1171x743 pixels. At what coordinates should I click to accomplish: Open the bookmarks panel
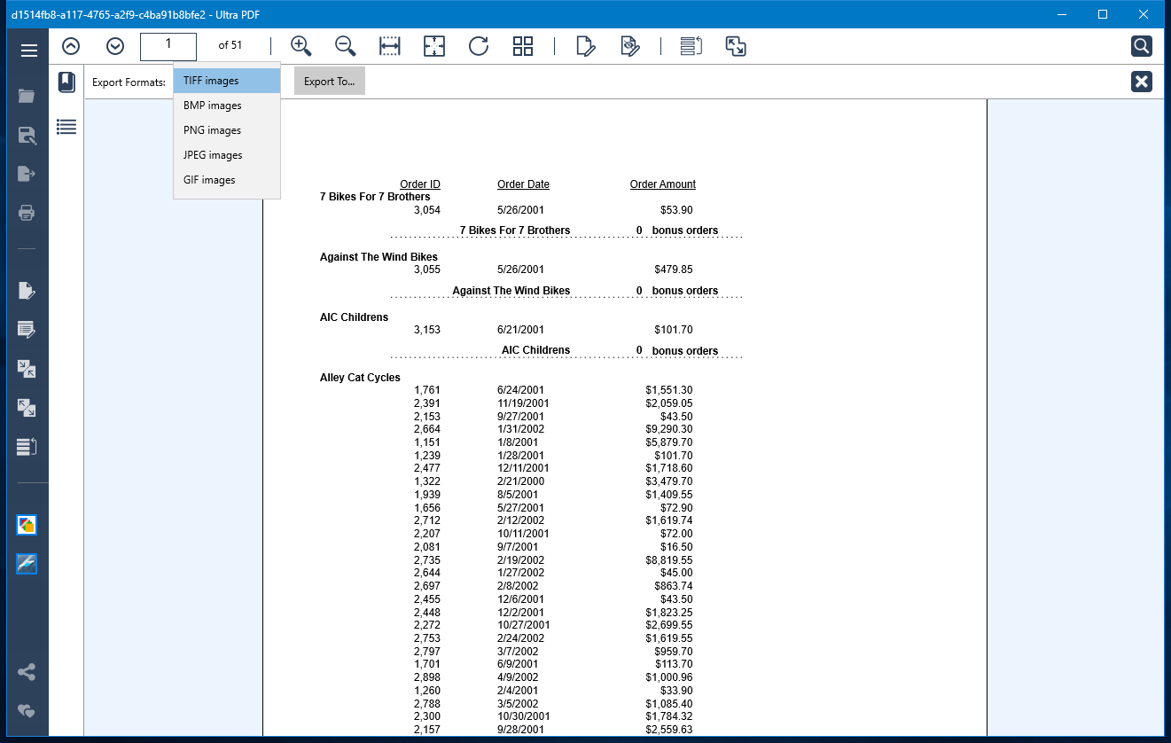66,82
